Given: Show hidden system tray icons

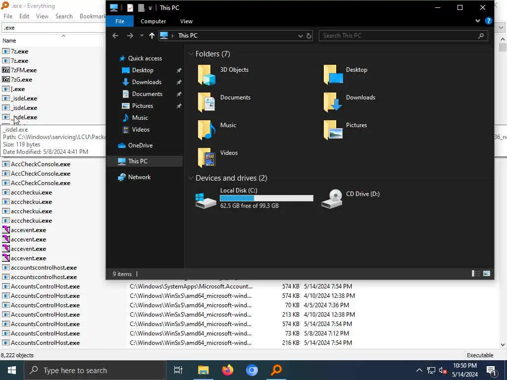Looking at the screenshot, I should tap(419, 370).
